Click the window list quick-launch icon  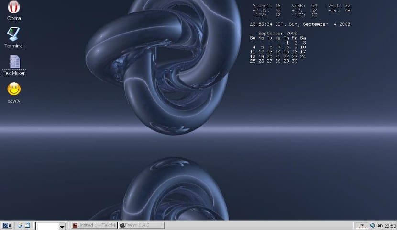pyautogui.click(x=27, y=225)
